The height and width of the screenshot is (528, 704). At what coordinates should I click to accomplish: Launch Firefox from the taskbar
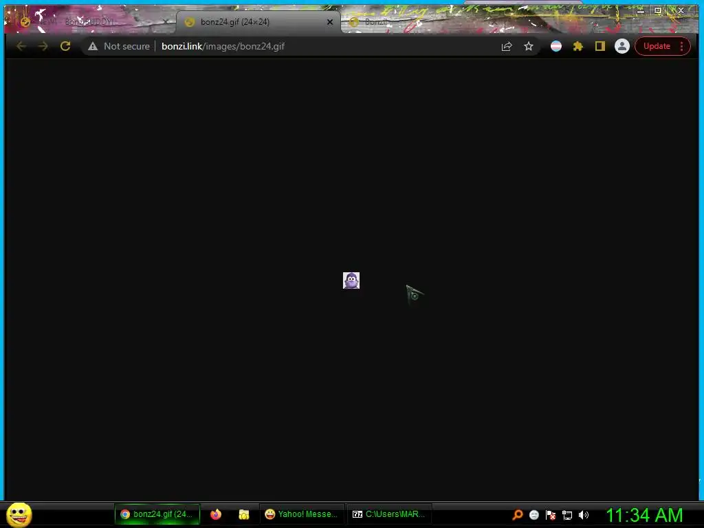(x=216, y=514)
